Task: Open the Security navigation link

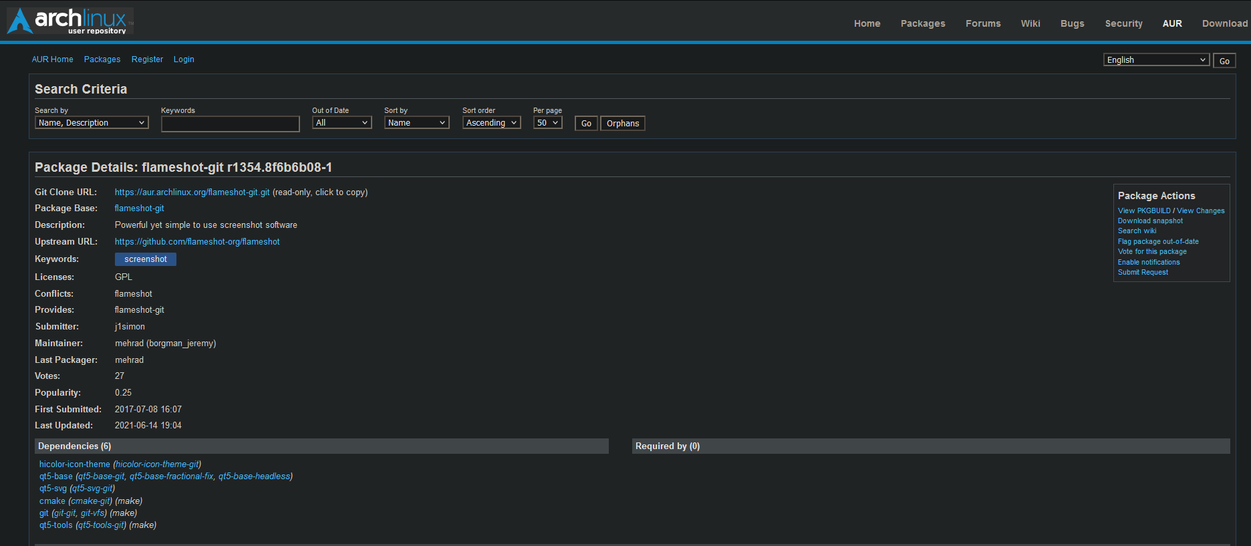Action: 1123,23
